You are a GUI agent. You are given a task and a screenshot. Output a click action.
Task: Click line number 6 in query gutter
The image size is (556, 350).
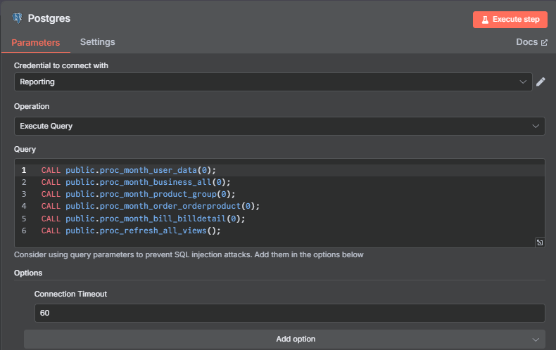click(24, 231)
